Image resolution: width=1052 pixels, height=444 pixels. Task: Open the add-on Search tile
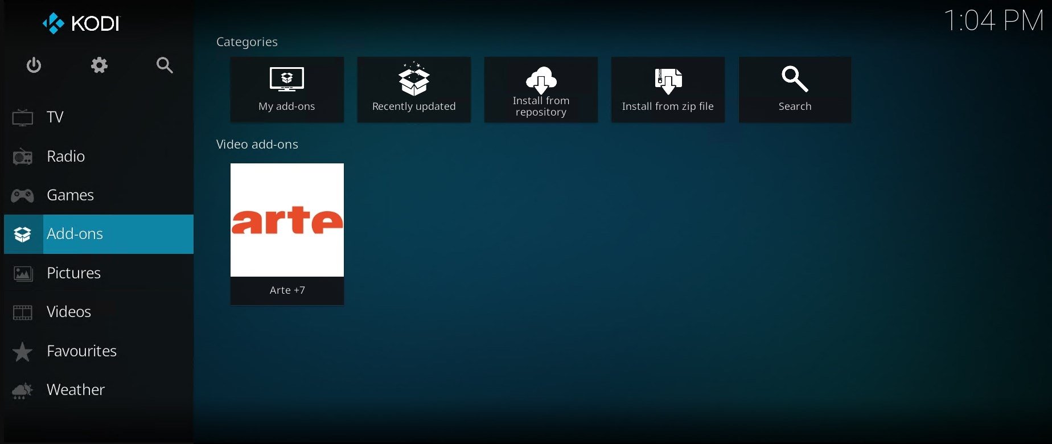(795, 89)
